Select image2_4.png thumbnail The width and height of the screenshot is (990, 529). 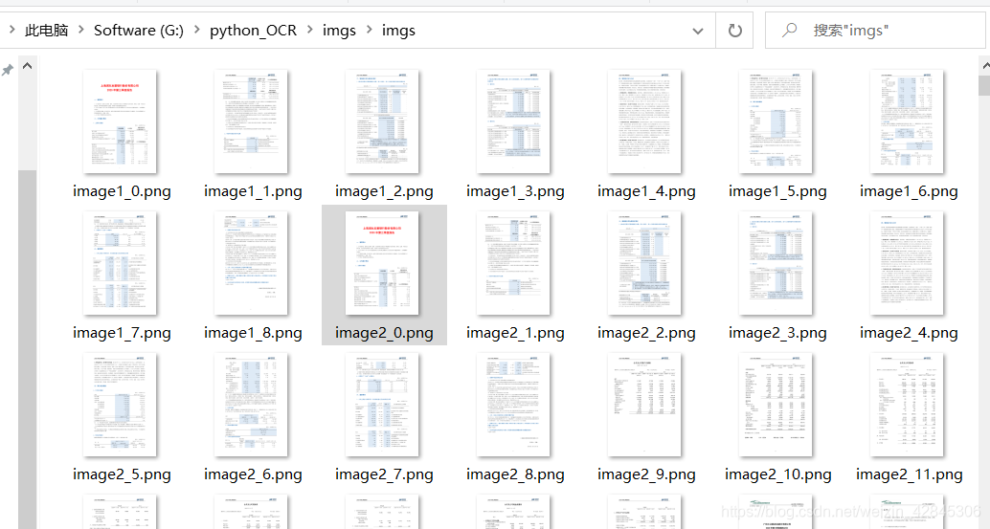tap(907, 263)
